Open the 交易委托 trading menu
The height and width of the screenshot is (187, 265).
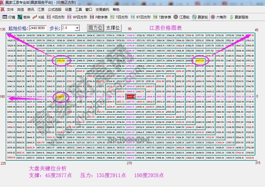tap(102, 9)
